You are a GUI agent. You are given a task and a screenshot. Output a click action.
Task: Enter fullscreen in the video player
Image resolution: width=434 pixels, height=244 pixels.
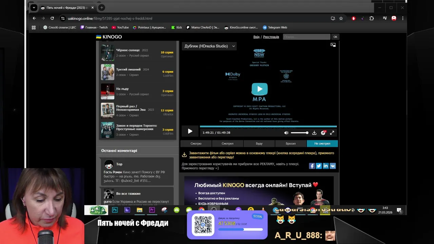click(x=332, y=133)
